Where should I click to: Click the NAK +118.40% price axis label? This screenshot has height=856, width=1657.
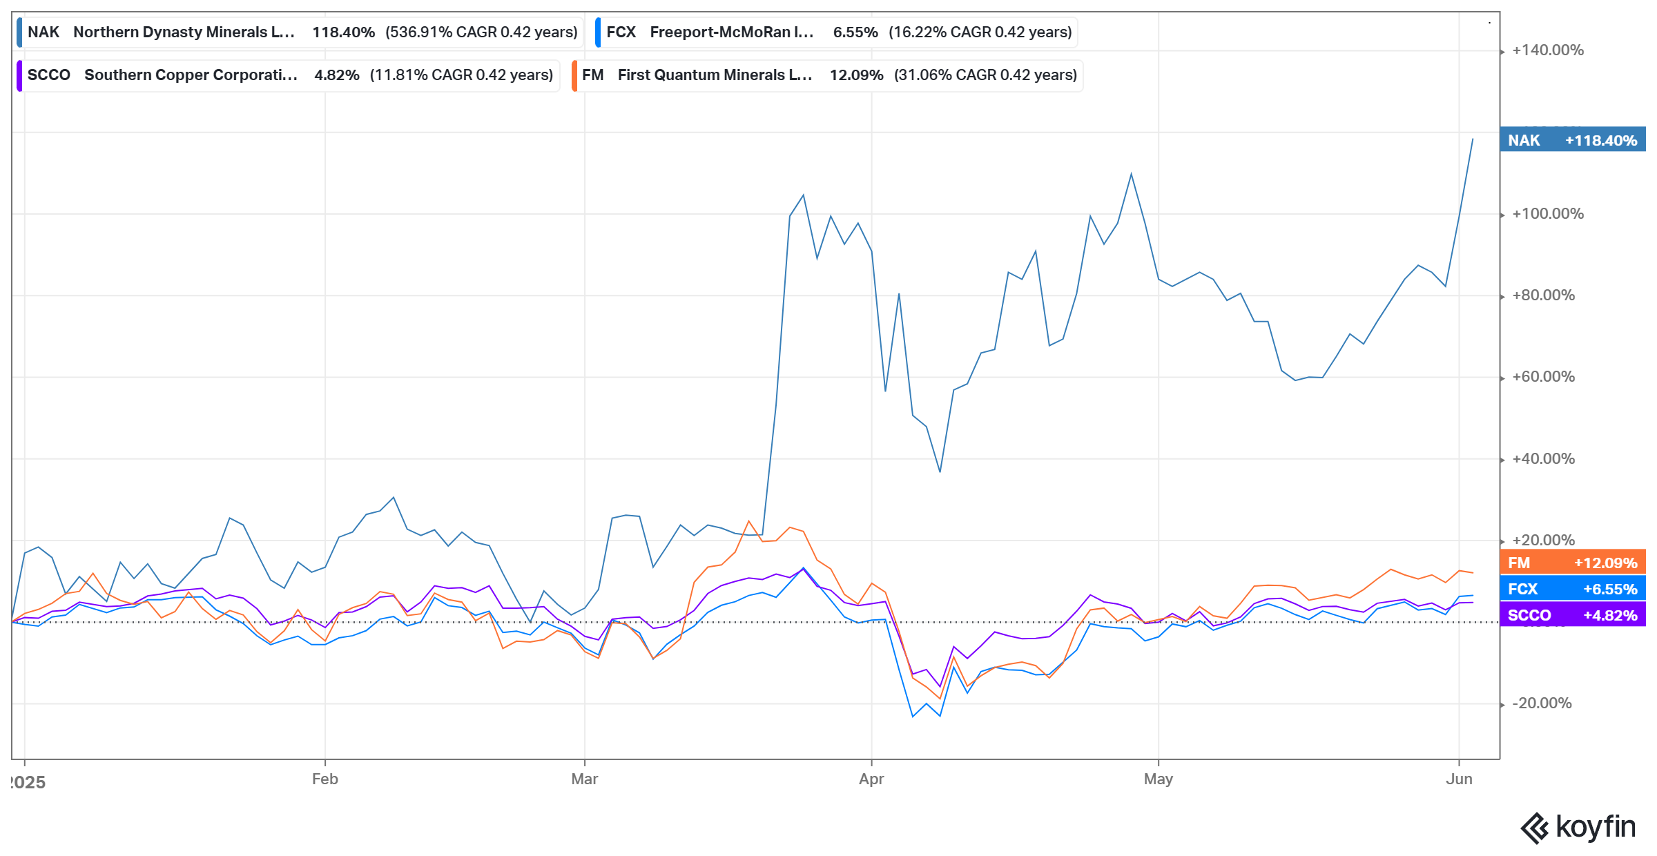click(x=1573, y=140)
